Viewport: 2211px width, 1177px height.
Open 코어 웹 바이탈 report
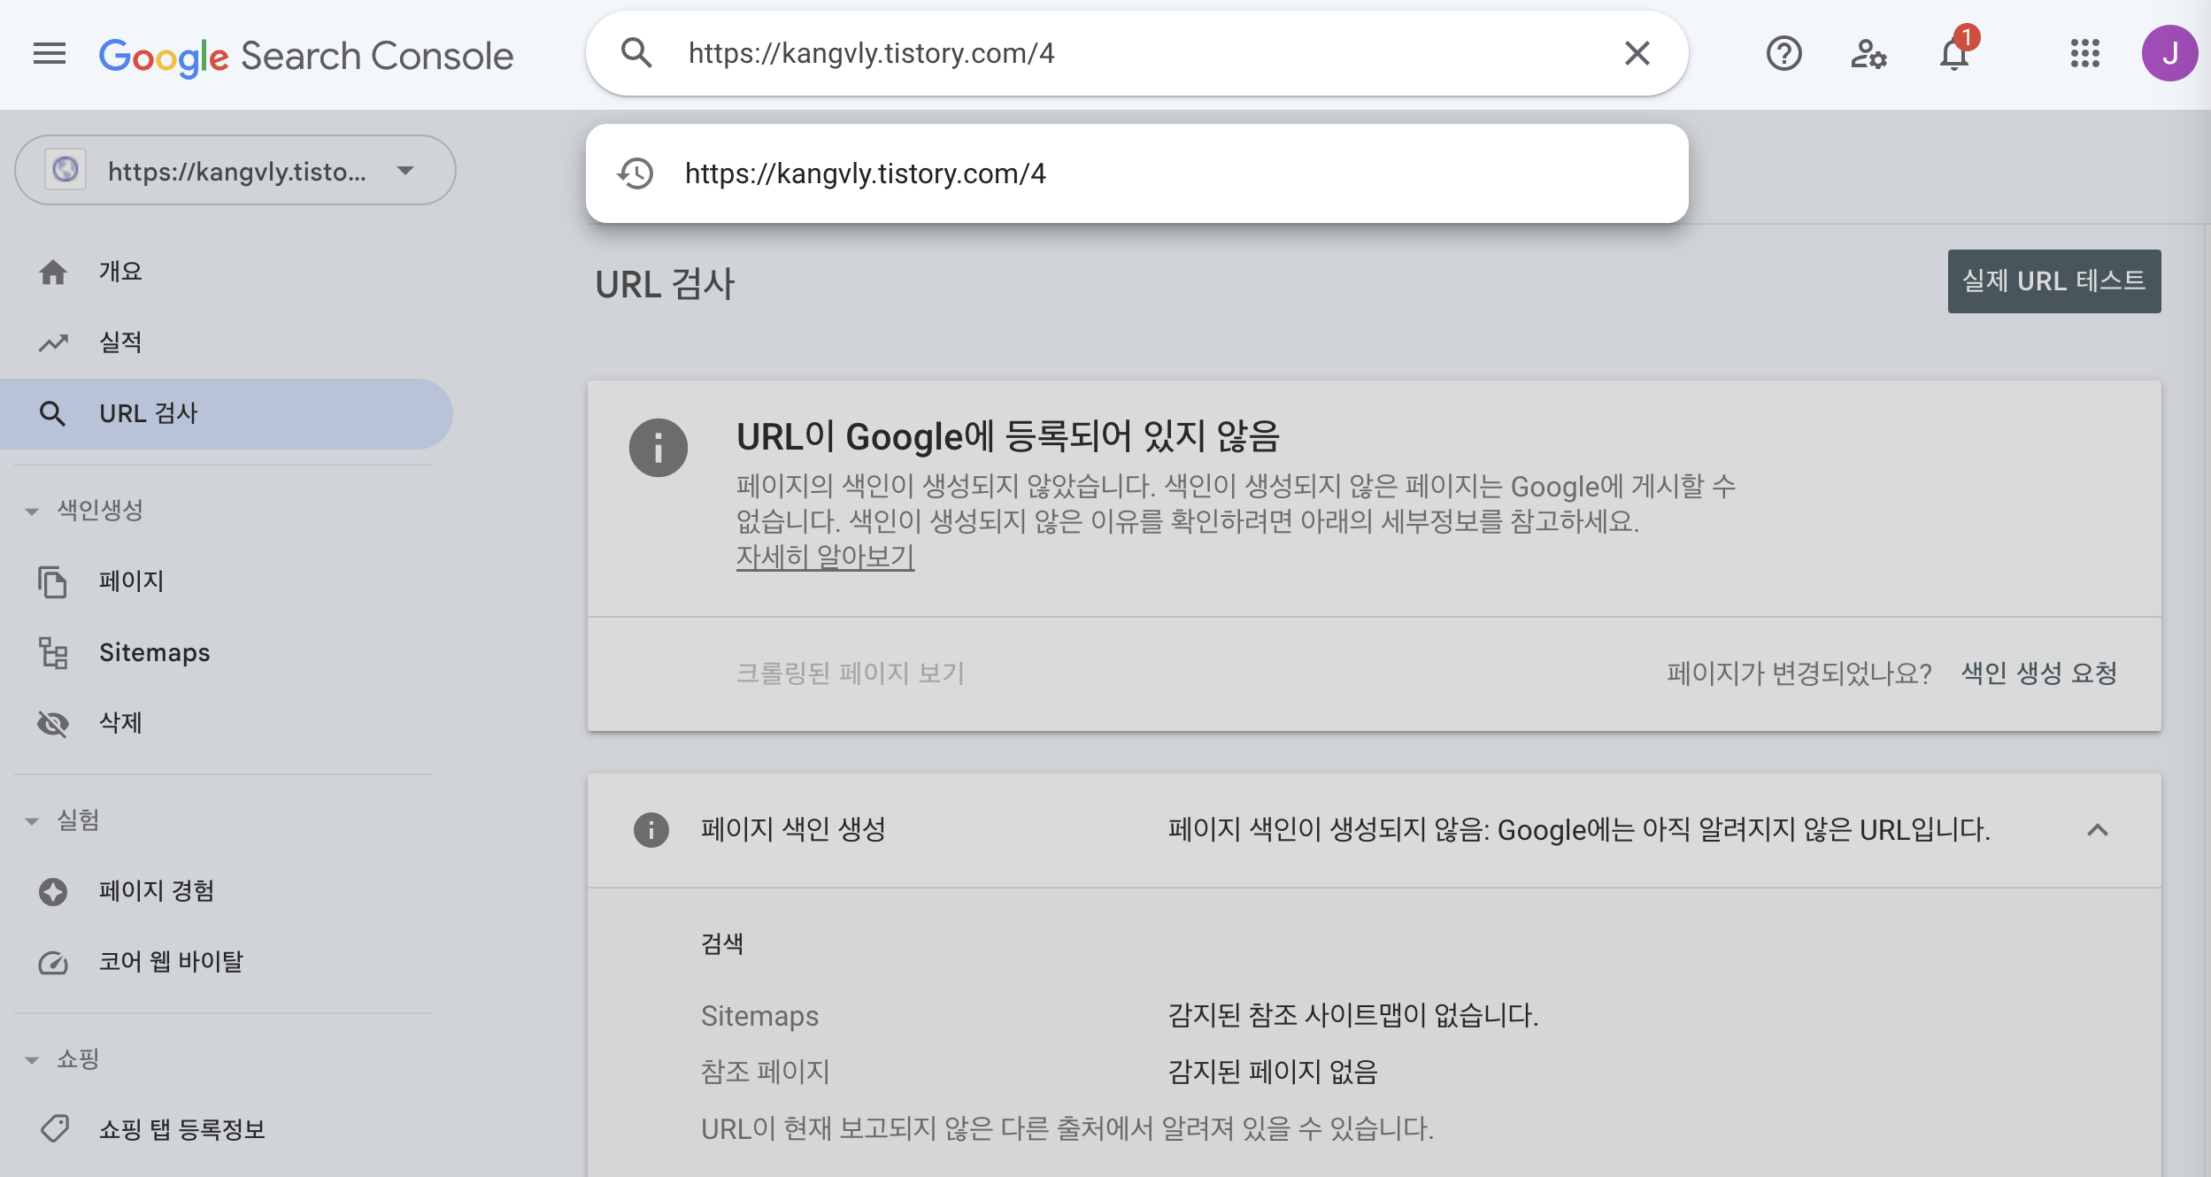[227, 962]
